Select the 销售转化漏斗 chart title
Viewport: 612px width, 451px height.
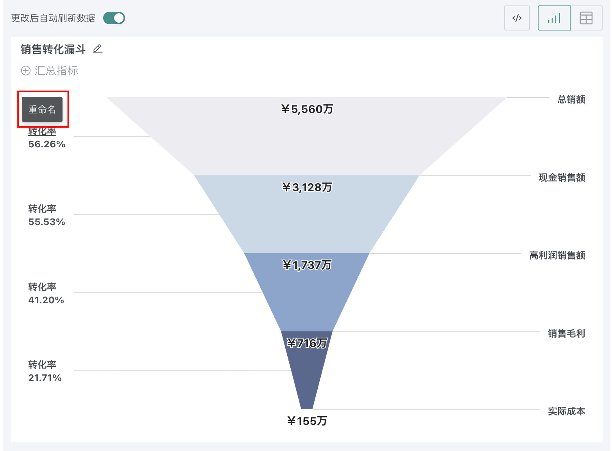click(x=53, y=49)
